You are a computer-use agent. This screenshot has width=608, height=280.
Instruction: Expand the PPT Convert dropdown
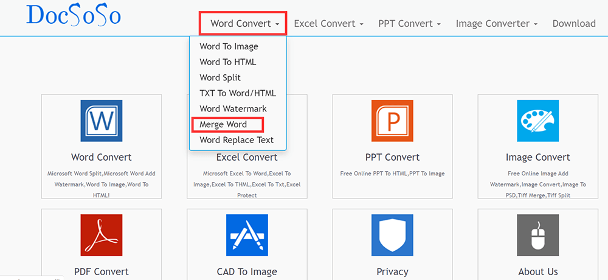pos(409,24)
